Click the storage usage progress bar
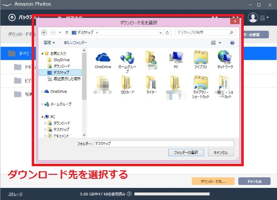277x200 pixels. [x=172, y=194]
